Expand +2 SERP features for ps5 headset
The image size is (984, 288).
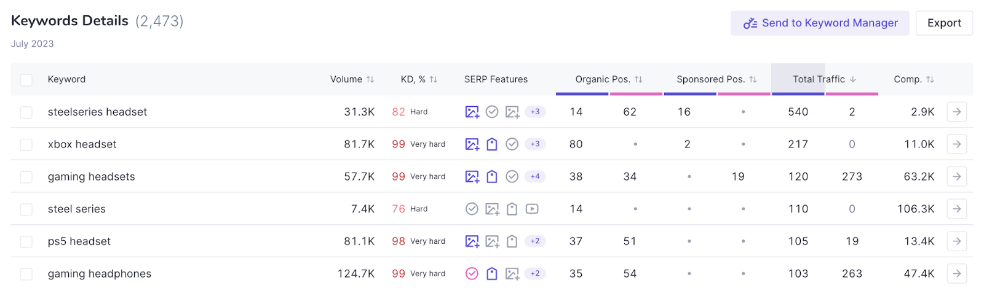click(x=535, y=241)
